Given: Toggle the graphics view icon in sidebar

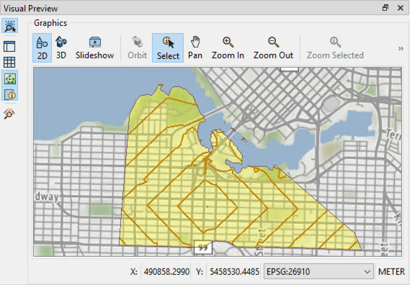Looking at the screenshot, I should click(x=10, y=78).
